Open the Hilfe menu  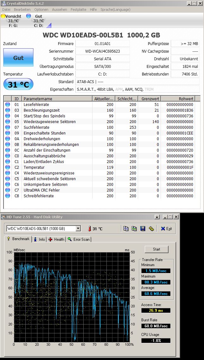(93, 10)
